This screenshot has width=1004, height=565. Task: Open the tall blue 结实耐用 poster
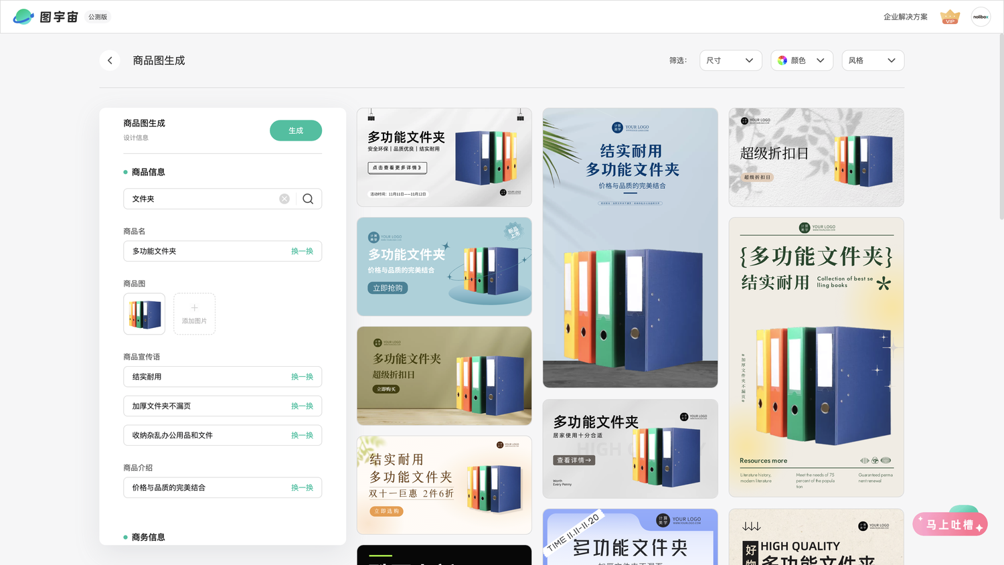click(630, 248)
